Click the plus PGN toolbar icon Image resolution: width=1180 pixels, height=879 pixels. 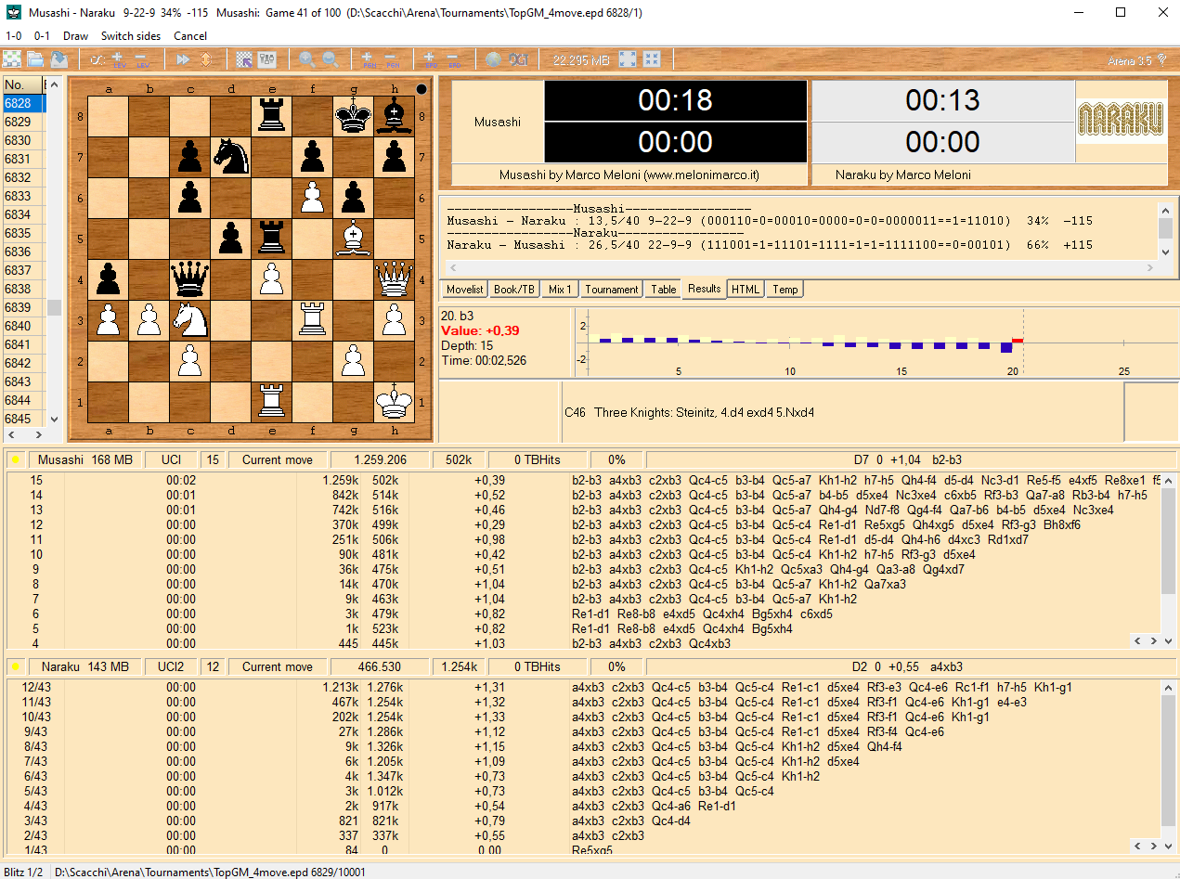click(369, 59)
